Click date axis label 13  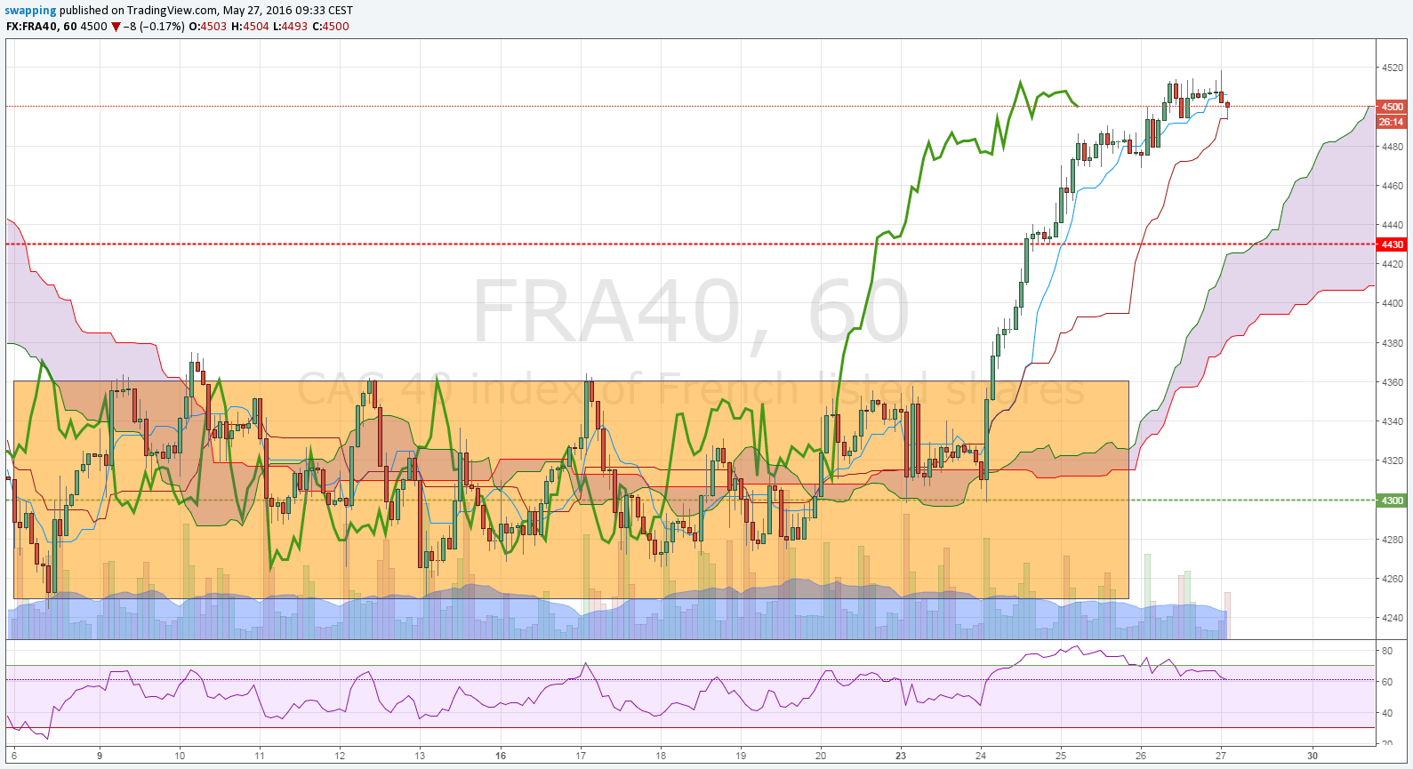coord(420,756)
